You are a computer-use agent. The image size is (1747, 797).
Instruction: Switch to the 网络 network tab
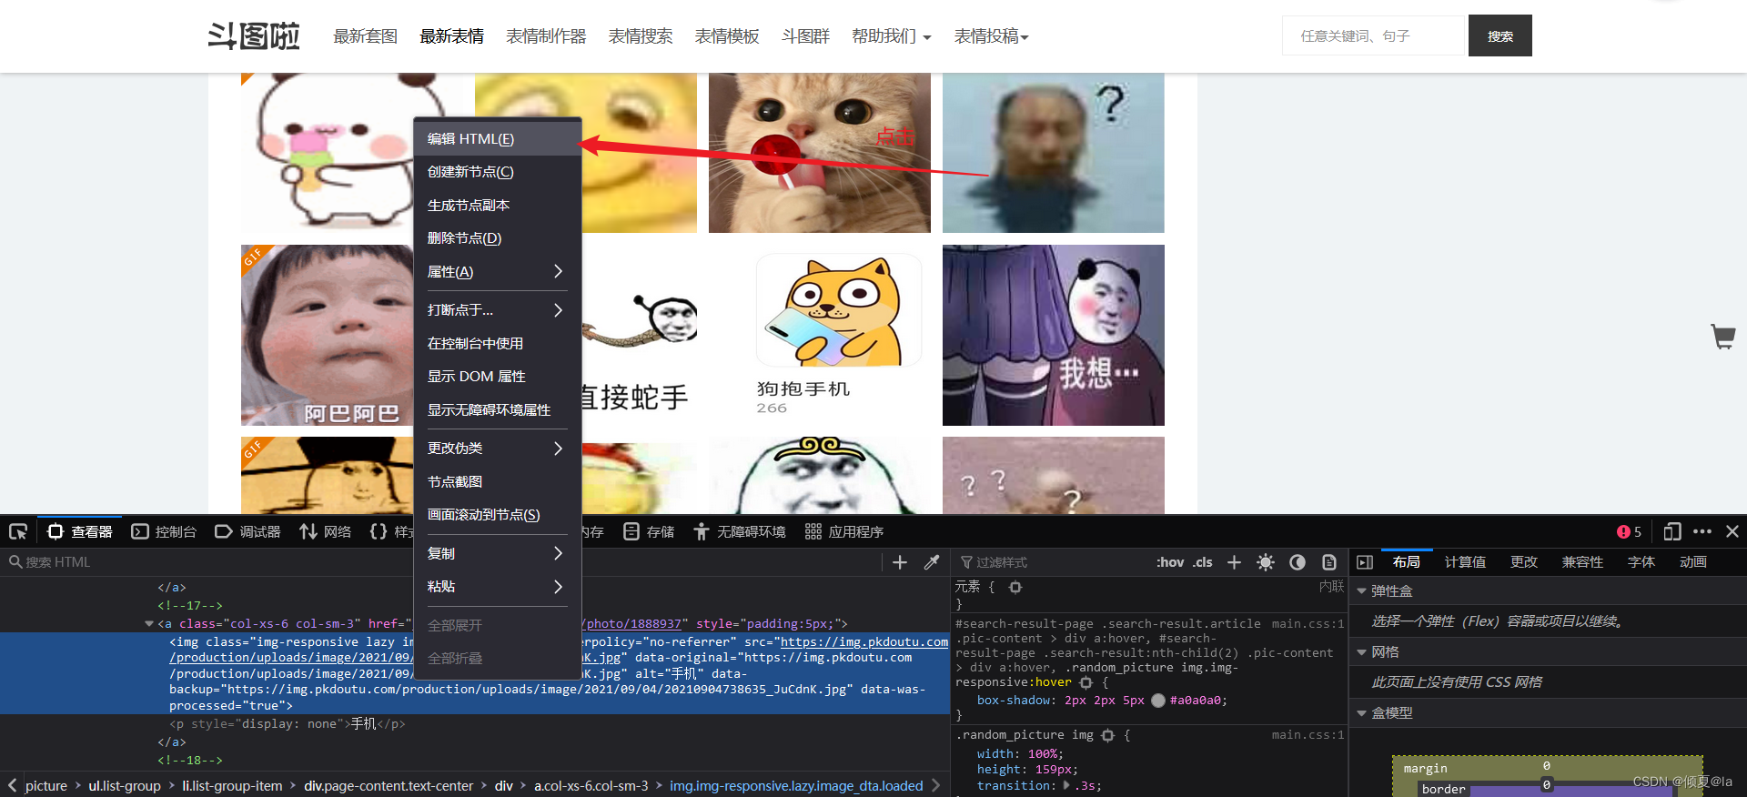[326, 531]
